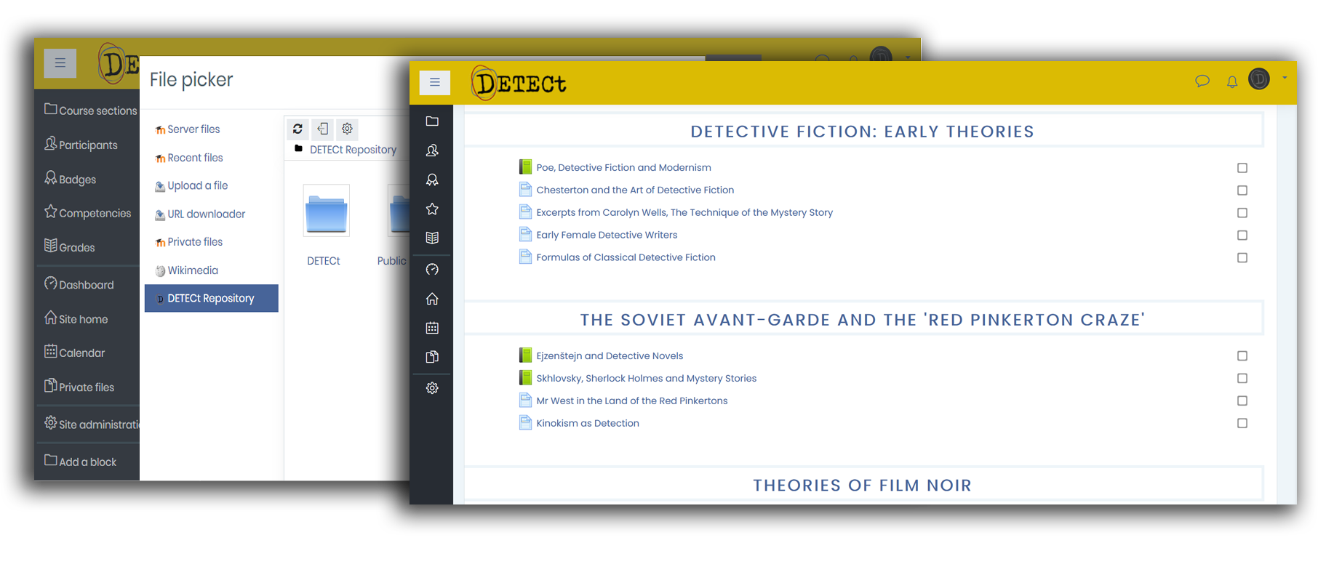Click the File picker settings gear icon
Image resolution: width=1318 pixels, height=567 pixels.
point(347,129)
